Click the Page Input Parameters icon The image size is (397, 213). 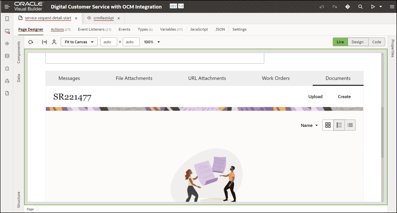pyautogui.click(x=44, y=42)
